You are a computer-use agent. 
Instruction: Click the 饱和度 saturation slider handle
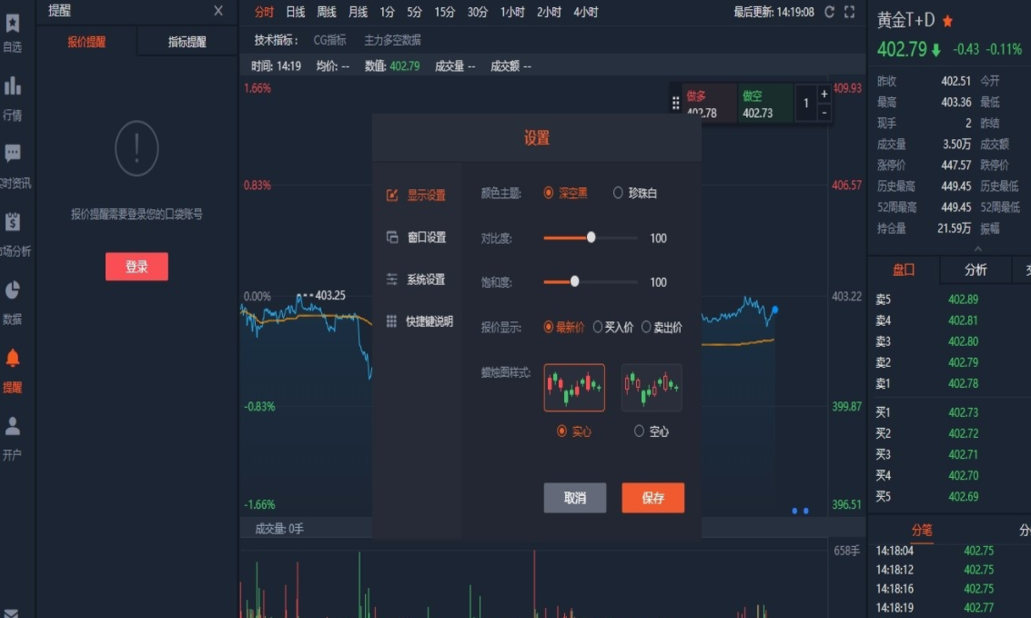[x=575, y=281]
